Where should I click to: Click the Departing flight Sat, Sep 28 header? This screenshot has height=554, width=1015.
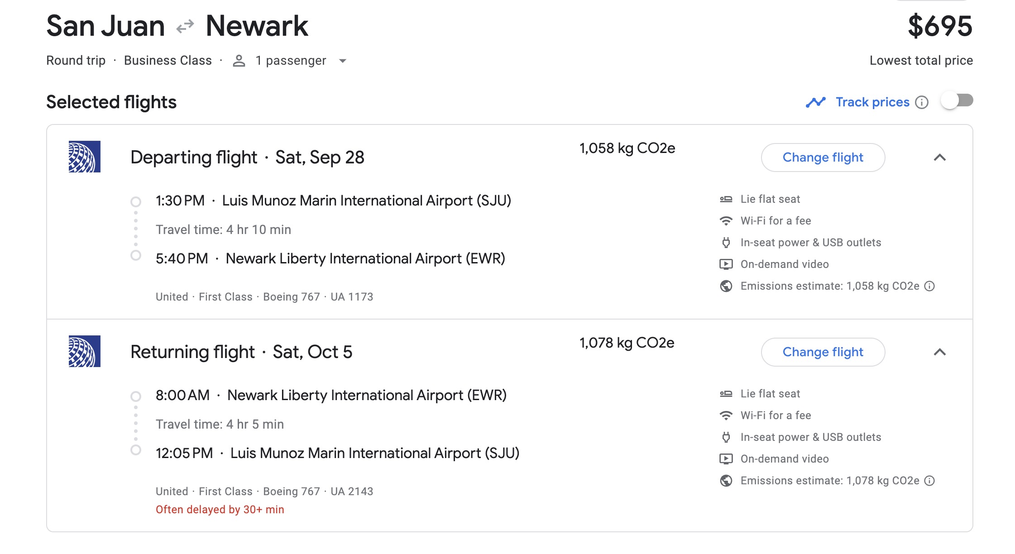tap(247, 158)
